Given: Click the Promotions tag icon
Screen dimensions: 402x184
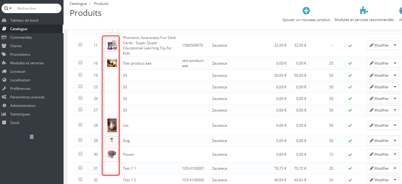Looking at the screenshot, I should (4, 55).
